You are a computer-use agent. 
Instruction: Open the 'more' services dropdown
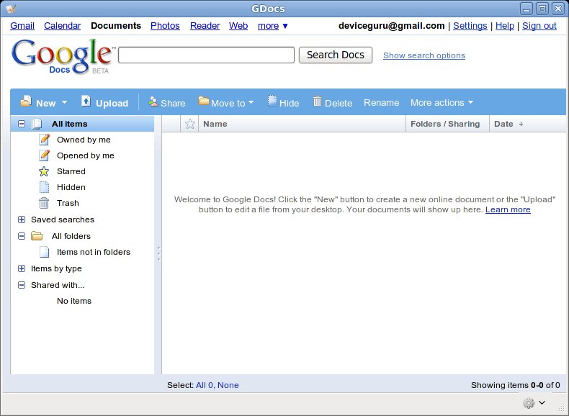coord(272,26)
